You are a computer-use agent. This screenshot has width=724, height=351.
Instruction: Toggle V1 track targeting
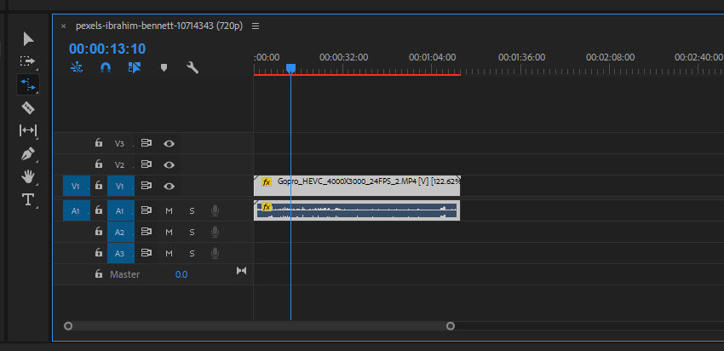(x=121, y=186)
